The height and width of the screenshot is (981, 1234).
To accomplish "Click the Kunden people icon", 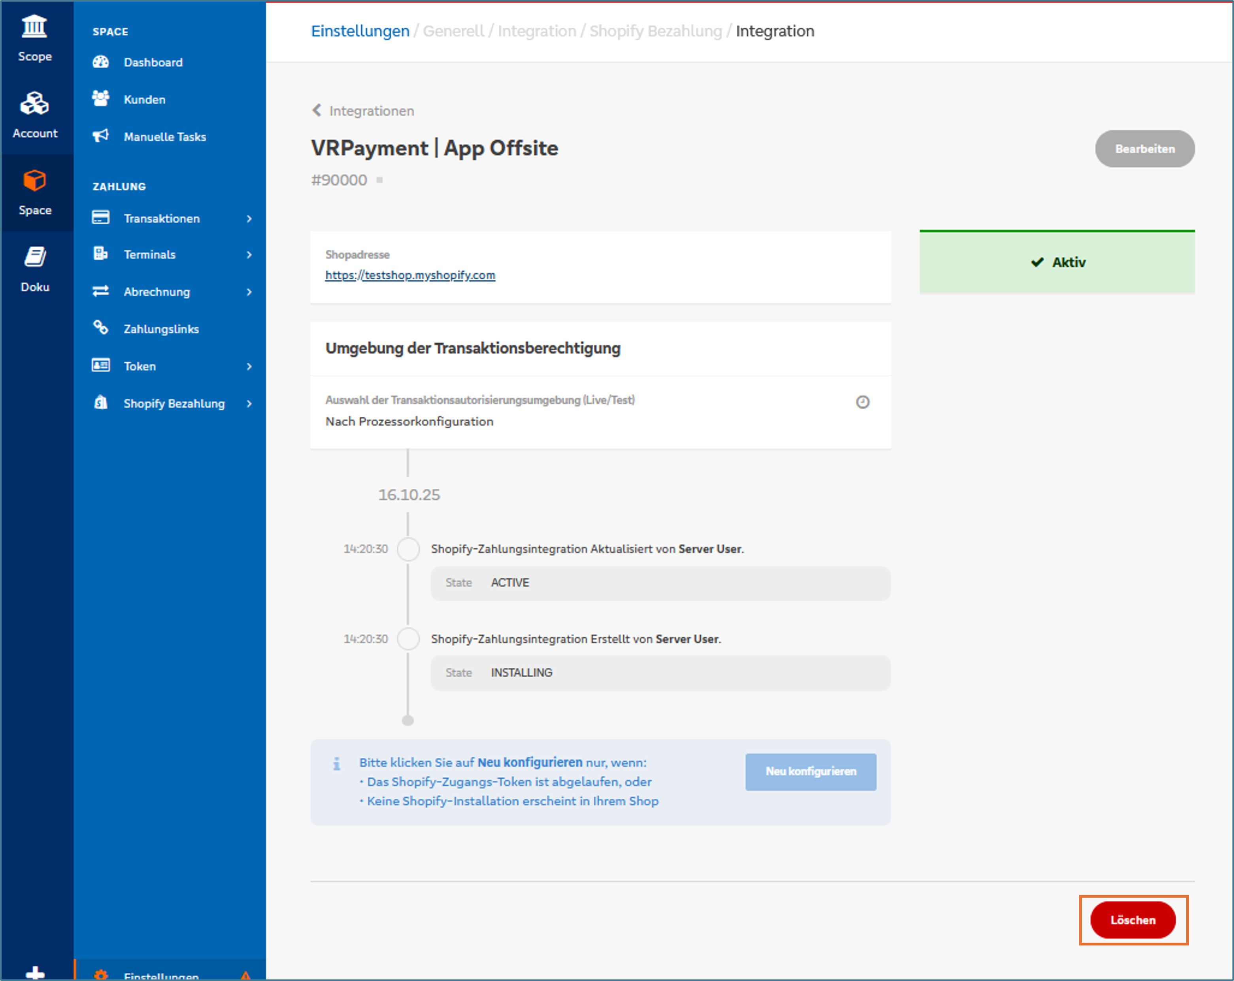I will [x=101, y=99].
